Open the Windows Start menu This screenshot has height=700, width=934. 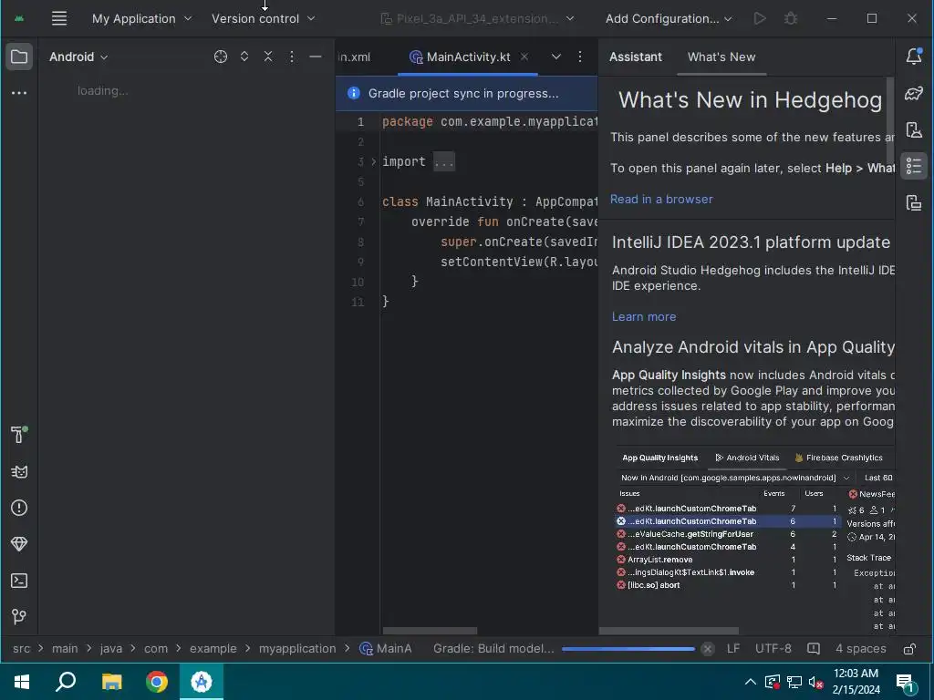(22, 682)
